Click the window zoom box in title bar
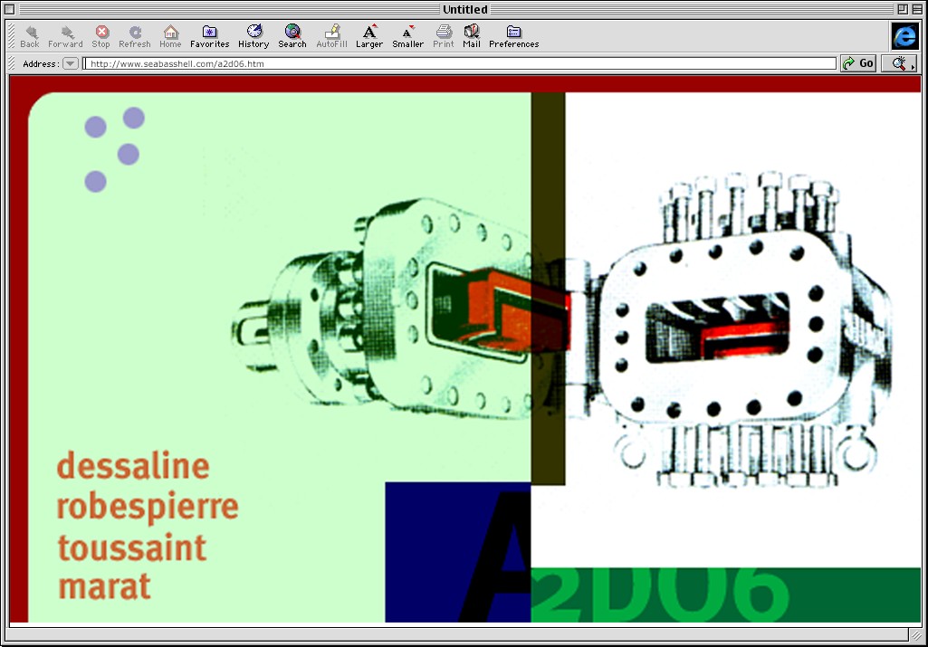The width and height of the screenshot is (928, 647). [x=903, y=9]
